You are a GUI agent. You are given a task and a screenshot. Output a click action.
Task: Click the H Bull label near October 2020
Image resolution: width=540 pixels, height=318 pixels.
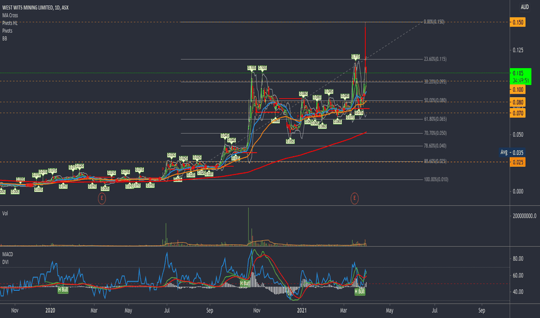[245, 283]
